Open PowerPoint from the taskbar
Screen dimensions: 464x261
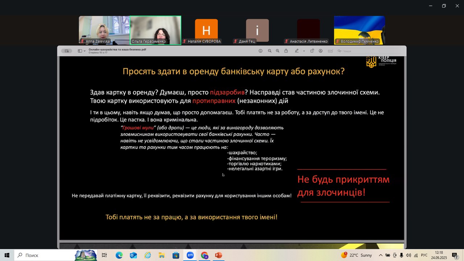click(218, 255)
